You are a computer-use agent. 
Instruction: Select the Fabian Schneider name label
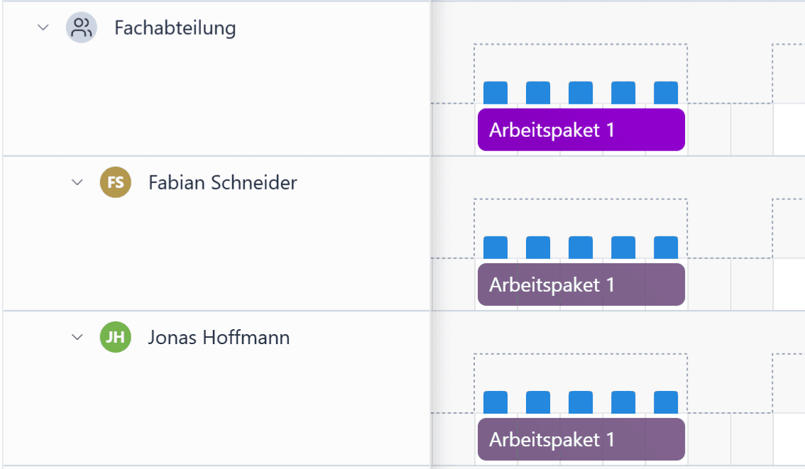(x=222, y=182)
